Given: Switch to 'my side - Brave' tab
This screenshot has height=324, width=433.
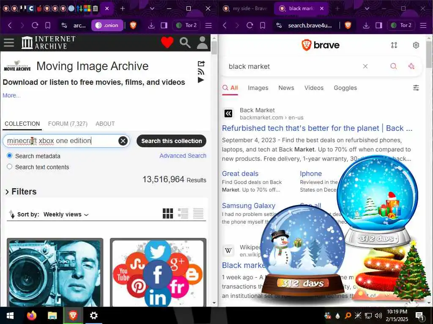Looking at the screenshot, I should tap(245, 8).
